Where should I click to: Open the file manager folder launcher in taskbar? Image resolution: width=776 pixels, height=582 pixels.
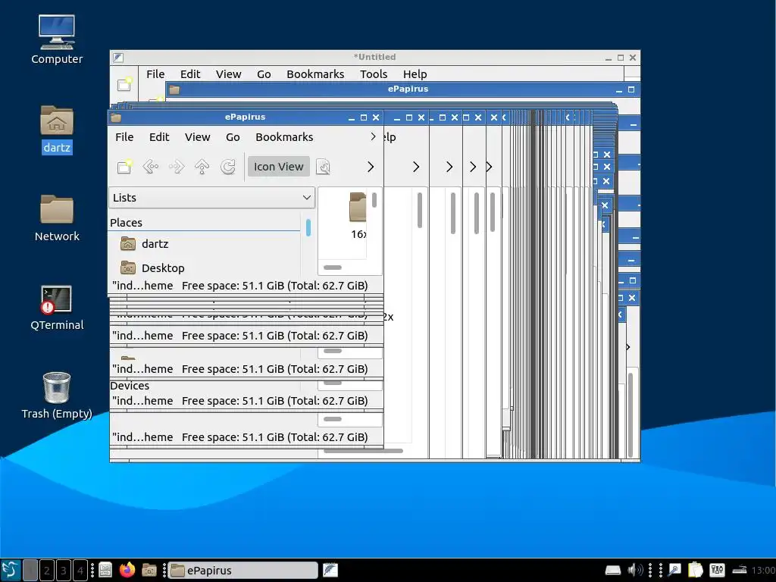coord(149,570)
